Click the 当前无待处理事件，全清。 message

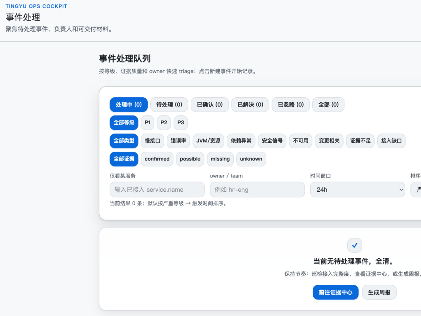point(354,261)
